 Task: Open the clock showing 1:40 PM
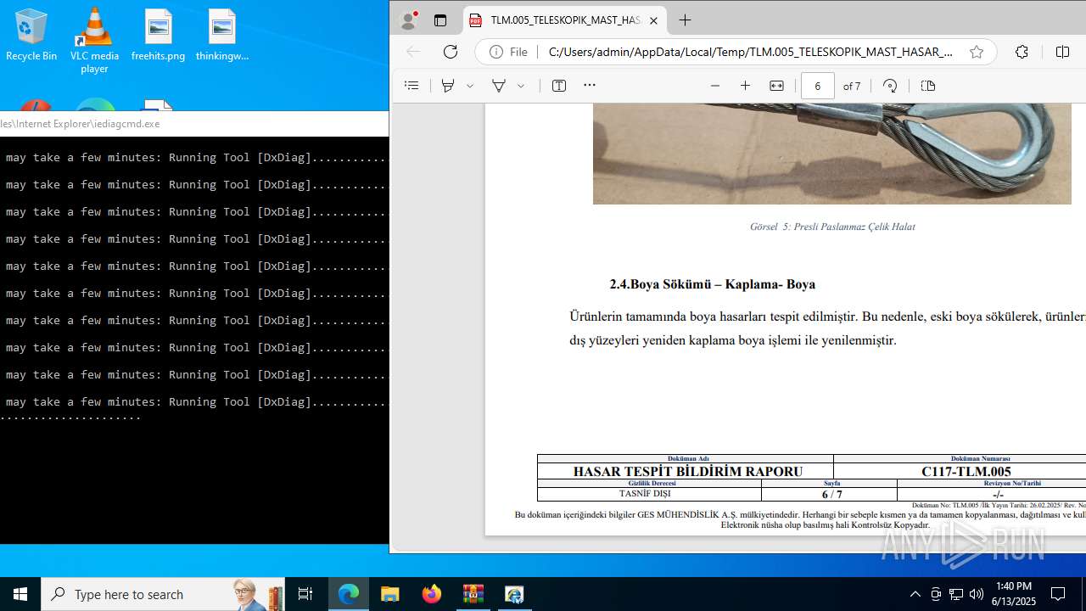pos(1014,594)
